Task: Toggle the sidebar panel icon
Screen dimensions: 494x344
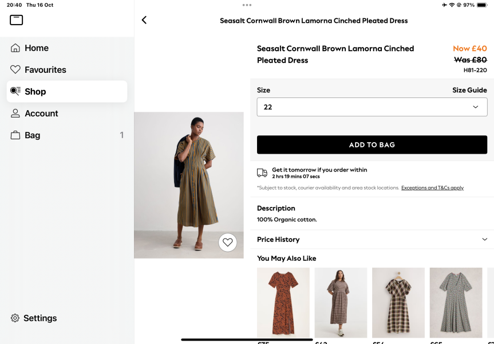Action: (17, 20)
